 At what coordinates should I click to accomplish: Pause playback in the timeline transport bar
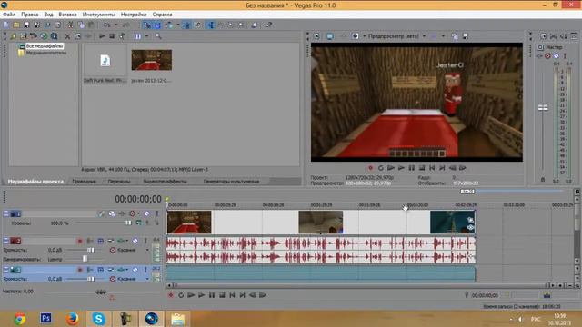(x=212, y=295)
